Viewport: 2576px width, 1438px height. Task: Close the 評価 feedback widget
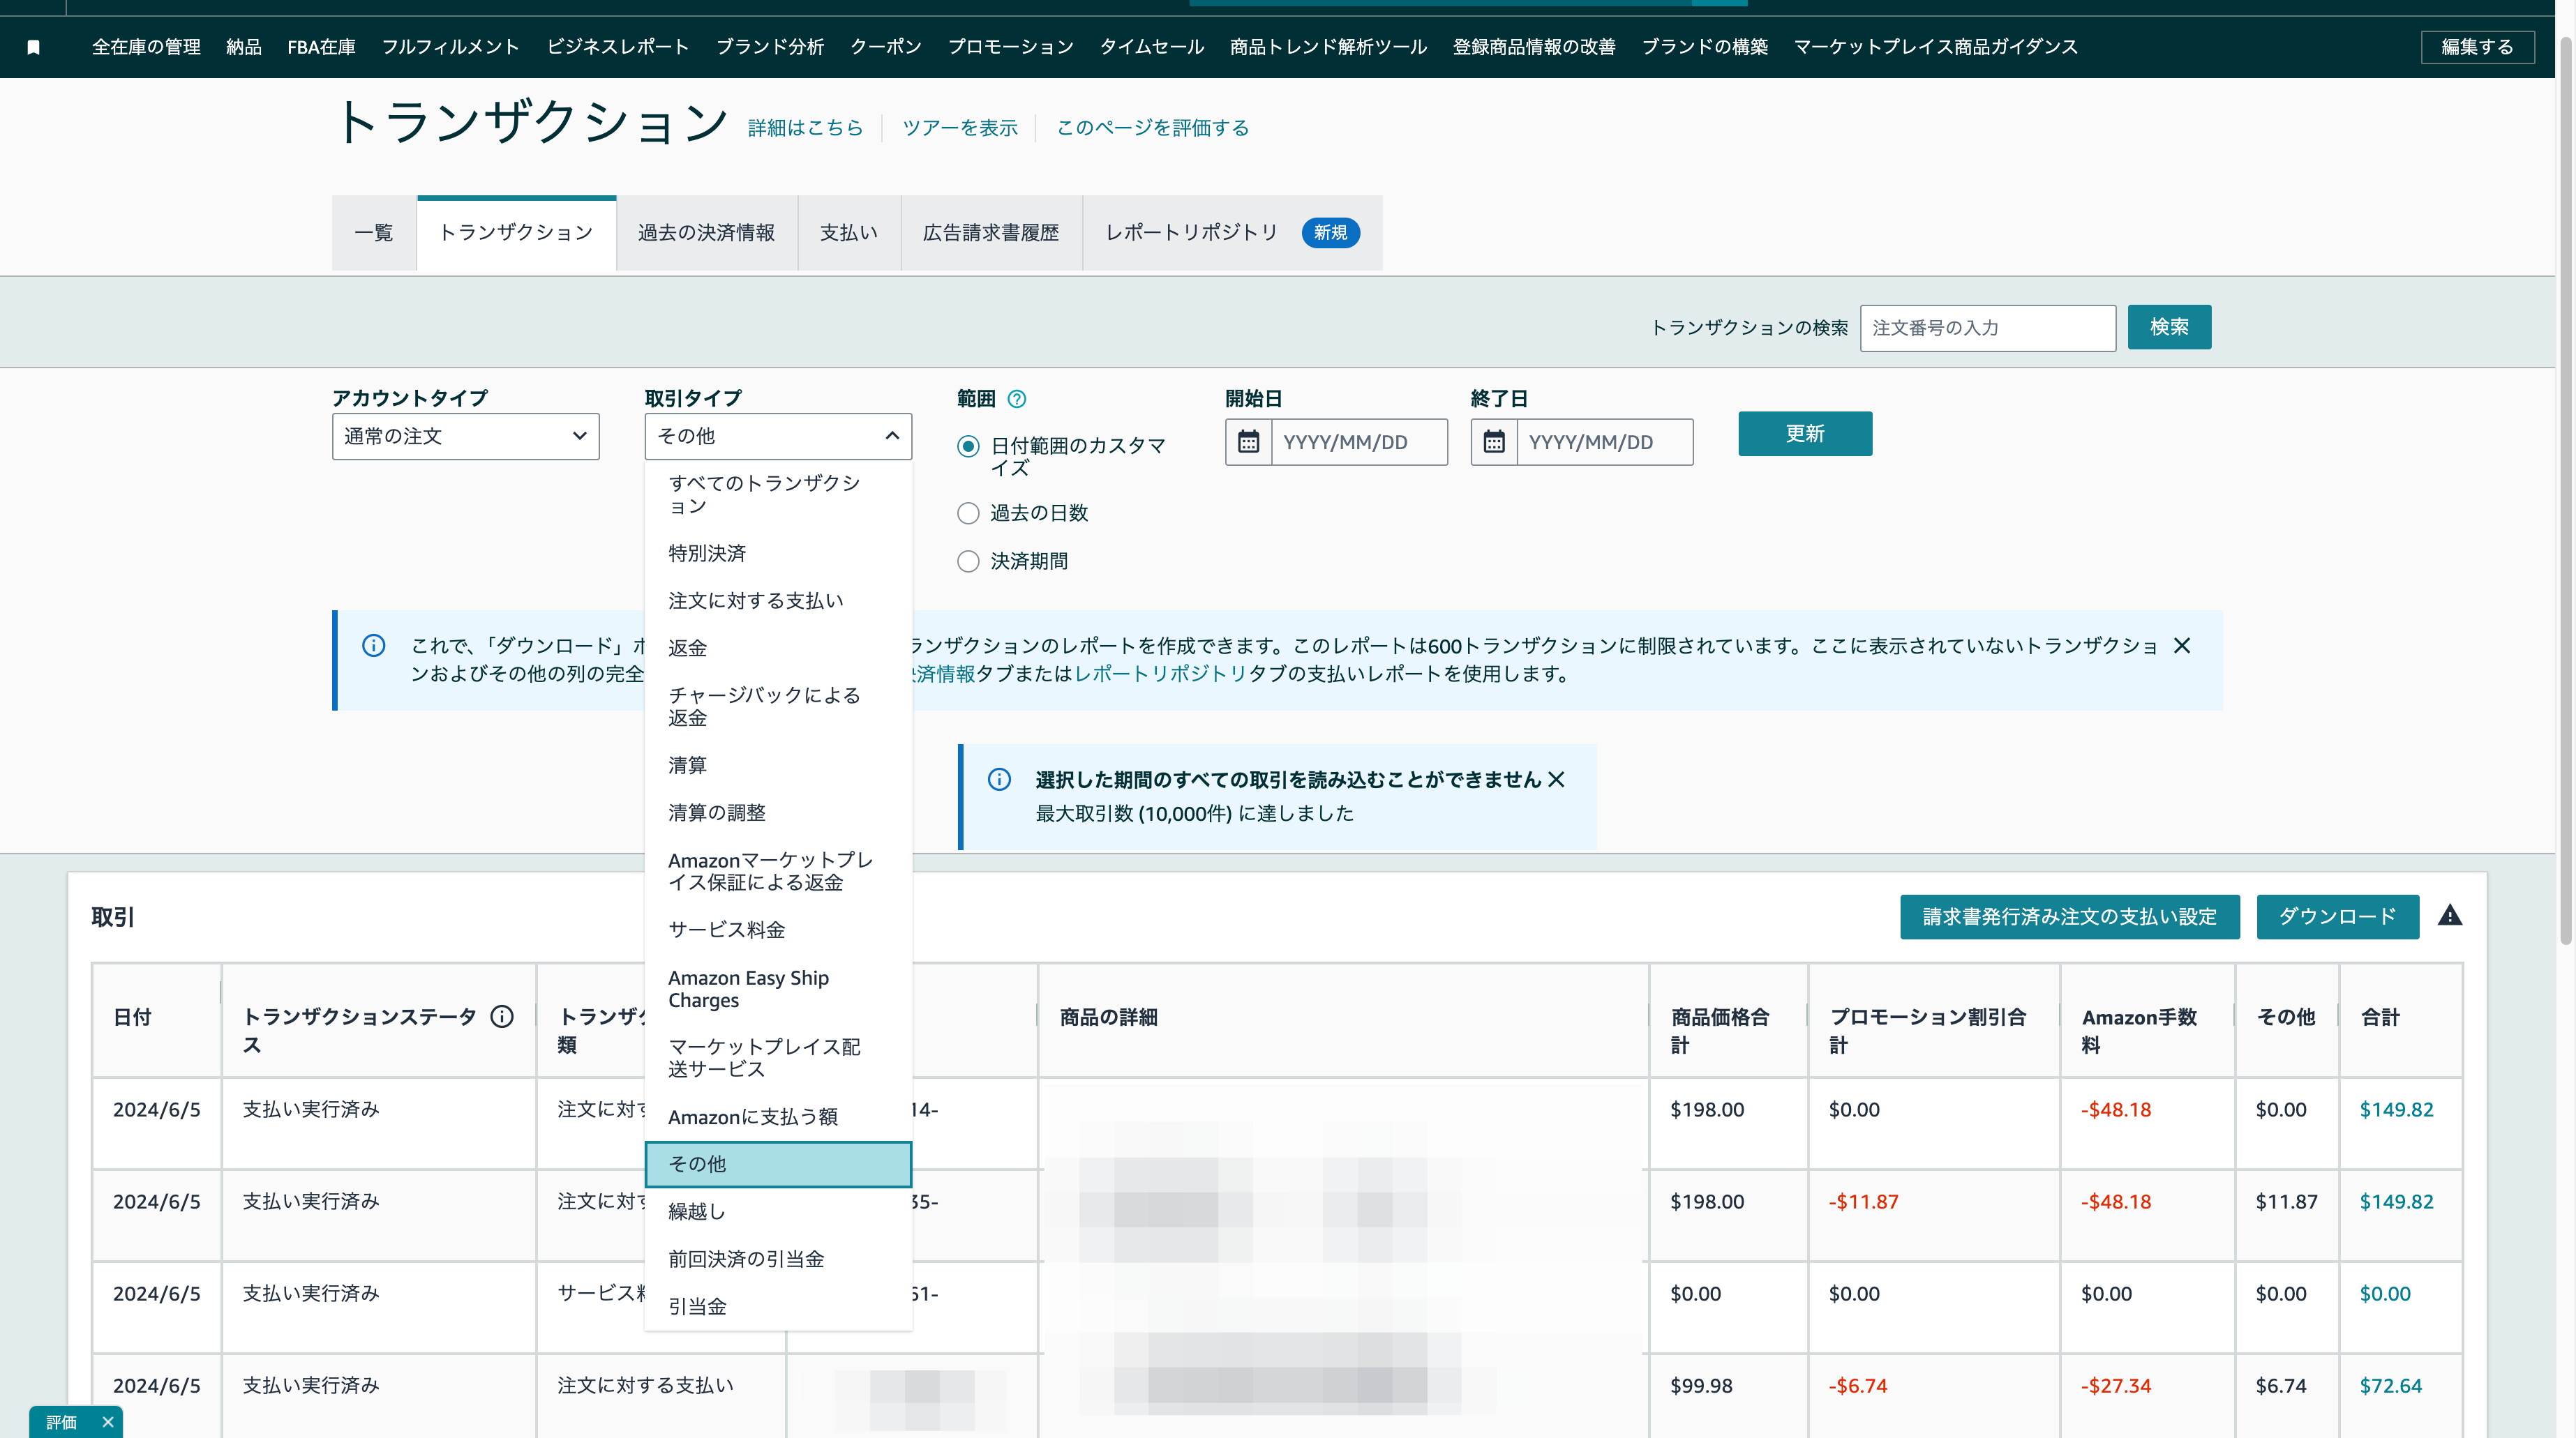108,1422
